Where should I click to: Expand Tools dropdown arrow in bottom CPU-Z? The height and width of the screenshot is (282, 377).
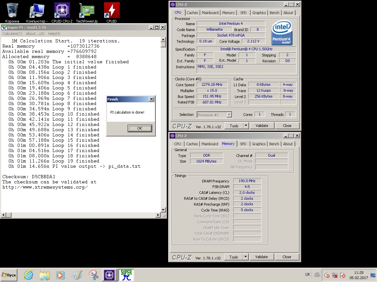pos(245,257)
